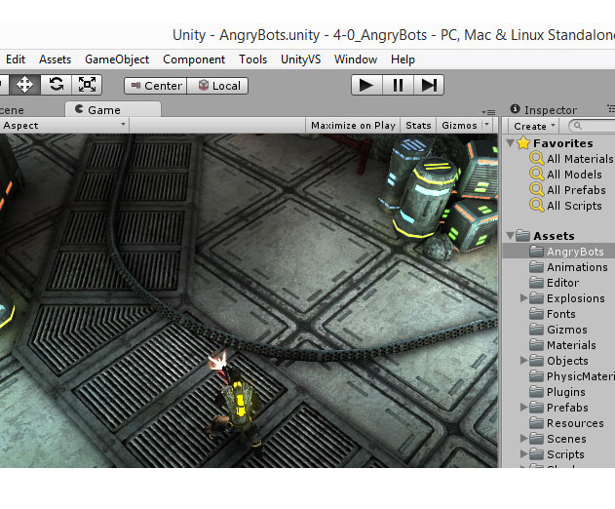Screen dimensions: 615x509
Task: Click the Step frame button
Action: [429, 85]
